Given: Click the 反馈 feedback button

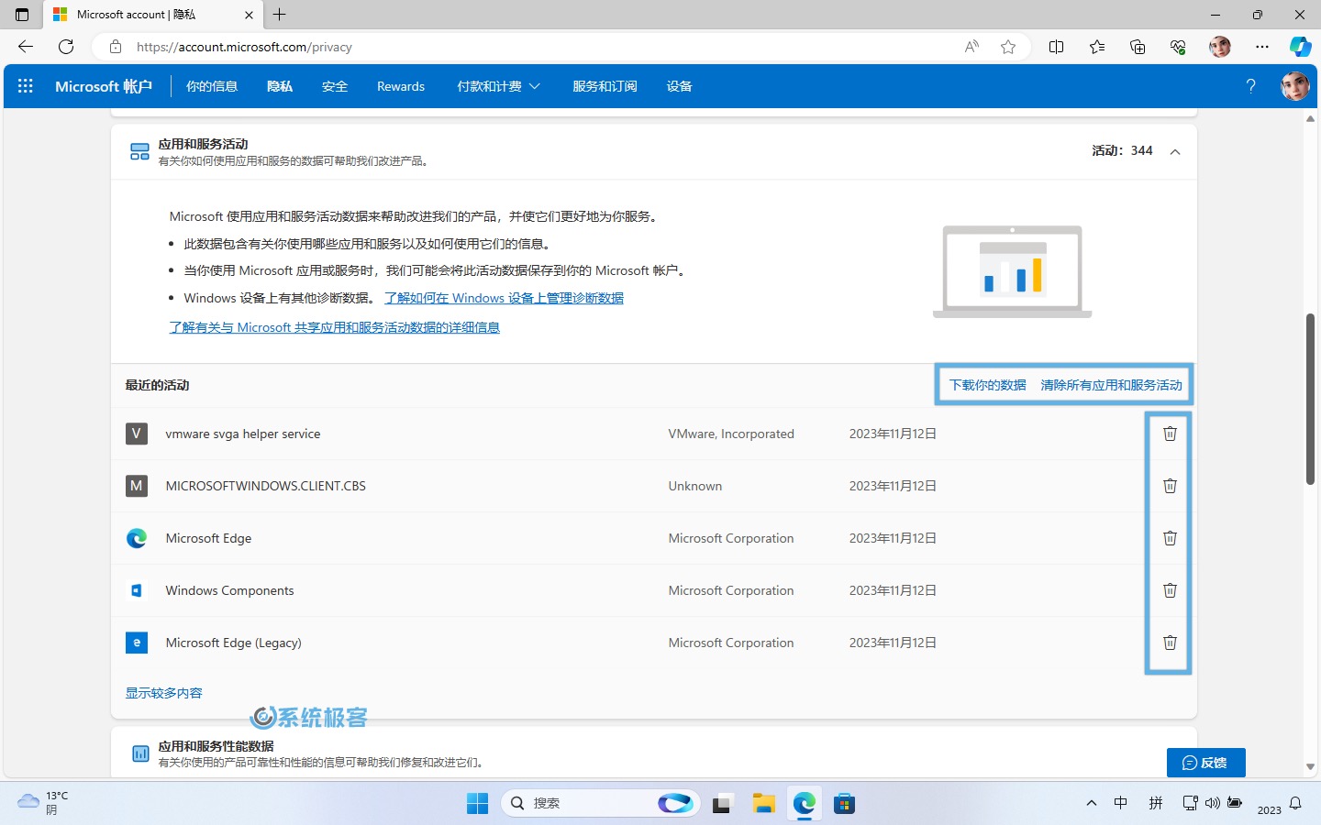Looking at the screenshot, I should (1205, 763).
